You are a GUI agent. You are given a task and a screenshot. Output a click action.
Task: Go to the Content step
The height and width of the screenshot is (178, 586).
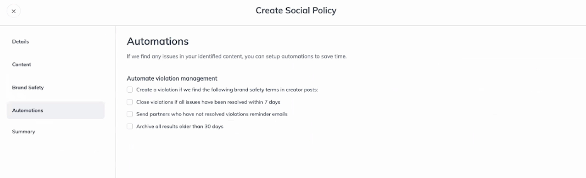click(x=21, y=65)
